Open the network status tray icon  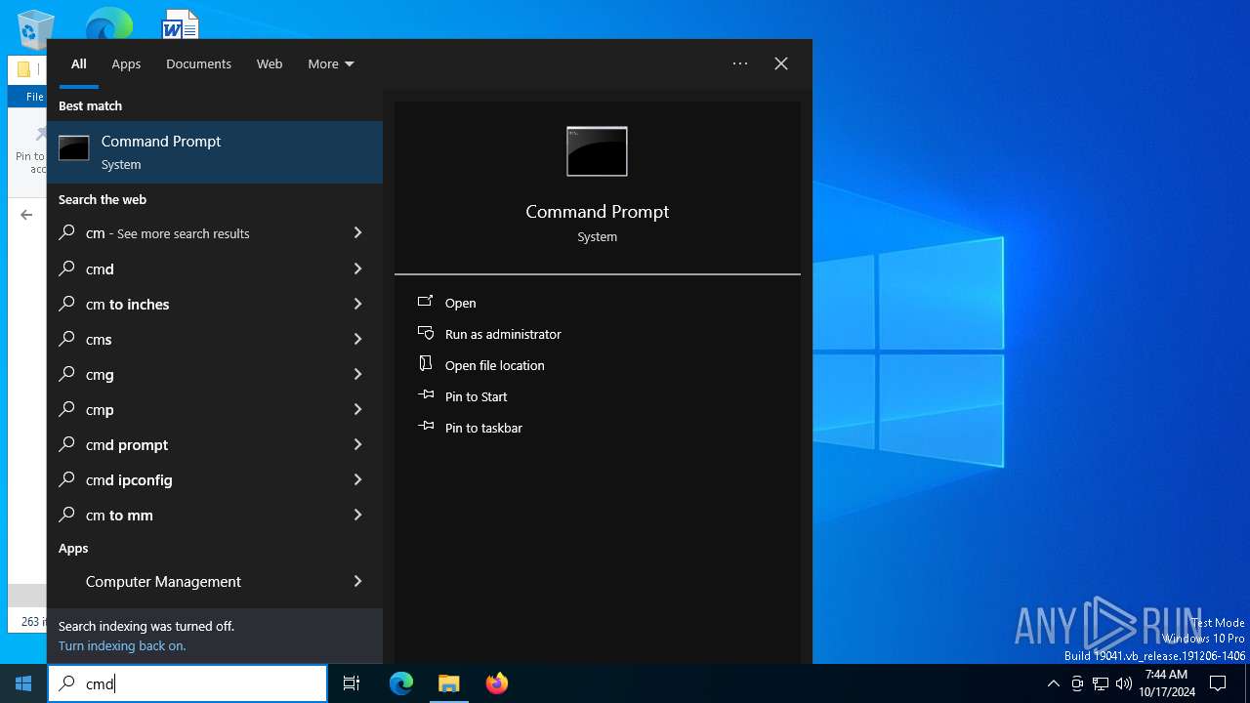[x=1101, y=683]
